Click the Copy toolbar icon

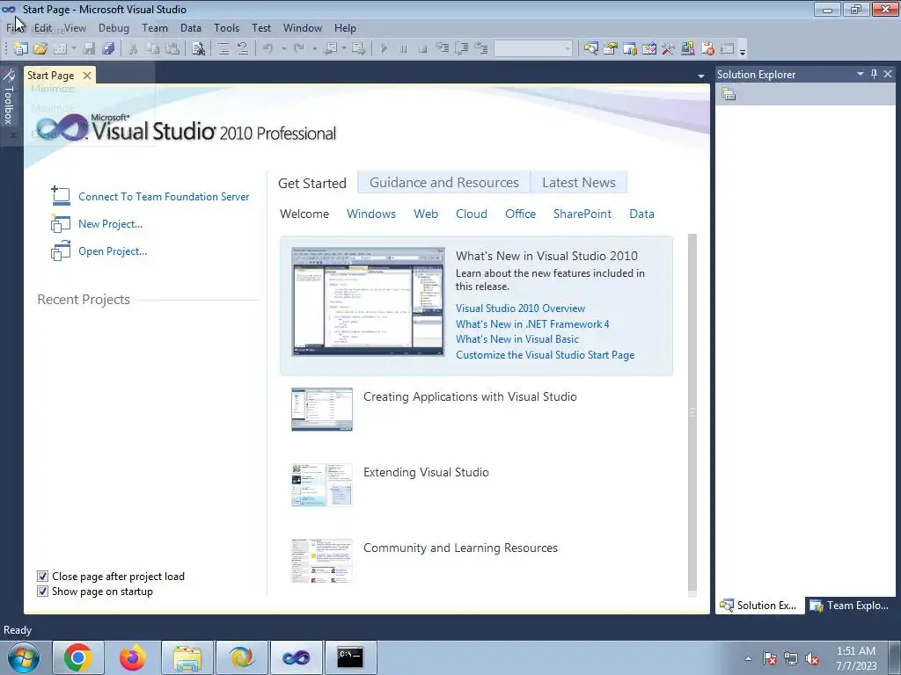[x=153, y=49]
